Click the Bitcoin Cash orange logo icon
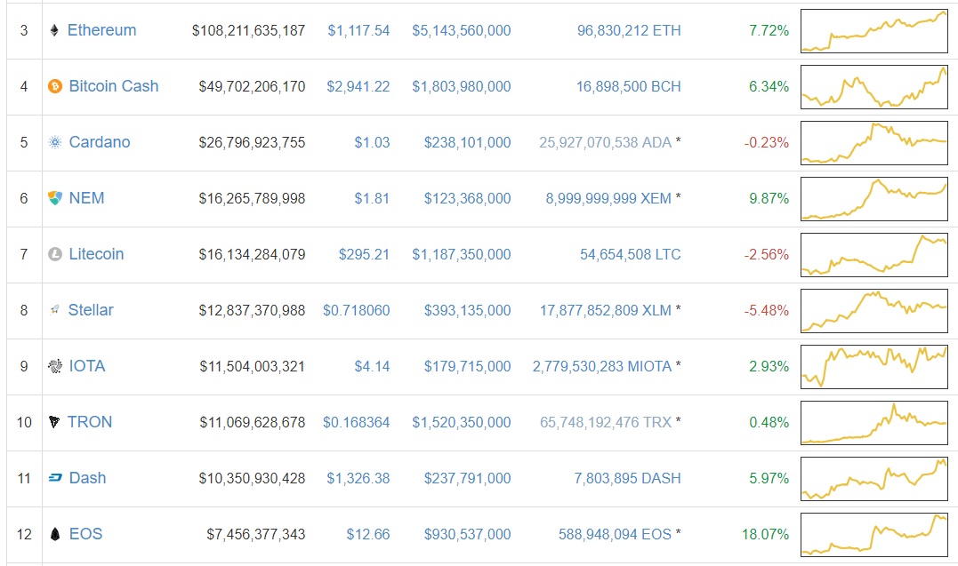The height and width of the screenshot is (566, 958). click(55, 86)
